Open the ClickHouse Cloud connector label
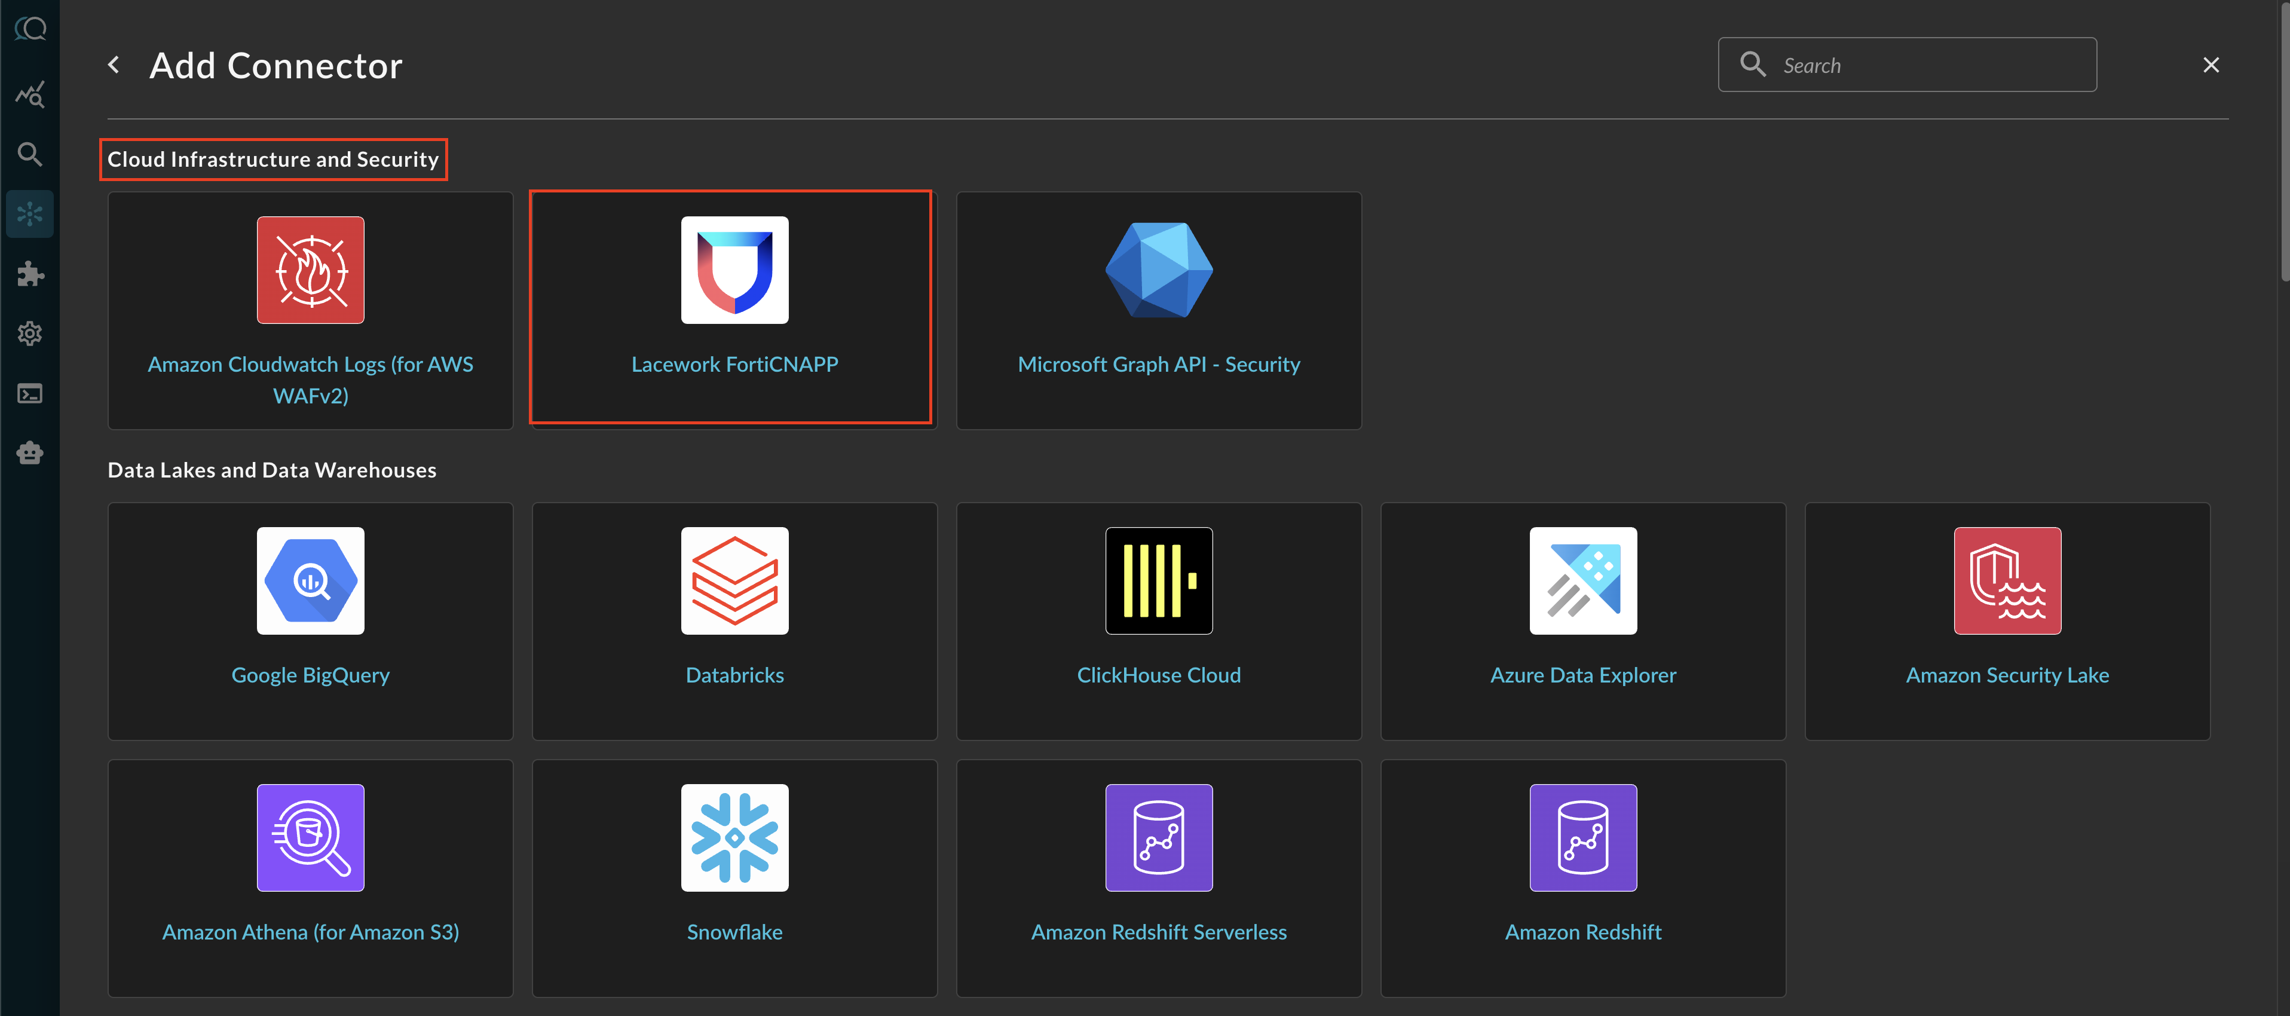The image size is (2290, 1016). pos(1158,675)
